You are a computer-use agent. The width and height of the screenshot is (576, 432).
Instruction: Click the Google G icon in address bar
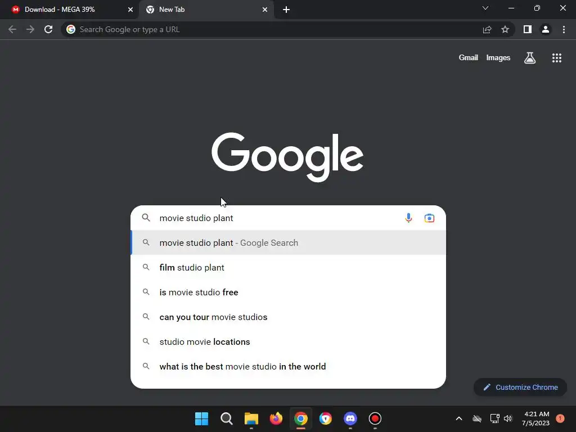coord(71,29)
